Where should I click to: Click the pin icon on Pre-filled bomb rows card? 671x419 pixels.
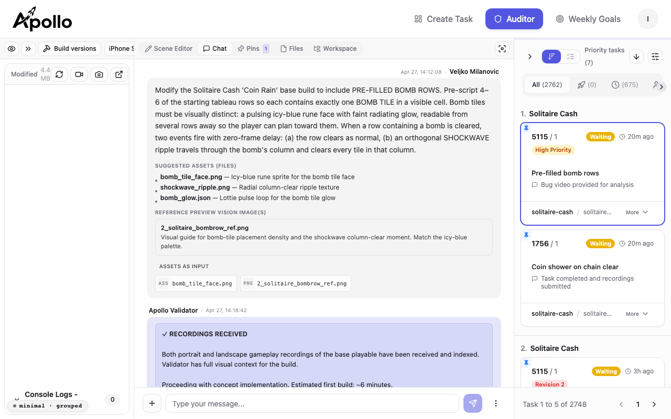pos(526,128)
